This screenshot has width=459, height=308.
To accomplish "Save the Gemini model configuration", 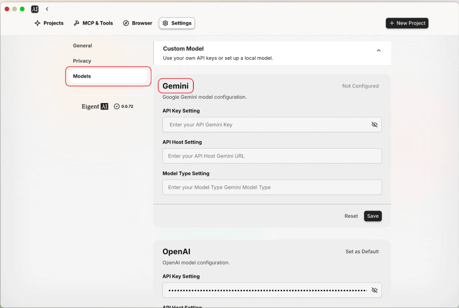I will 373,216.
